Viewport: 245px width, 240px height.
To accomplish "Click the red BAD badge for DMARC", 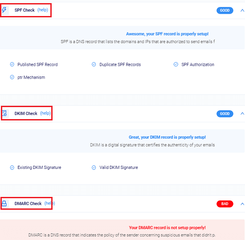I will [x=225, y=204].
